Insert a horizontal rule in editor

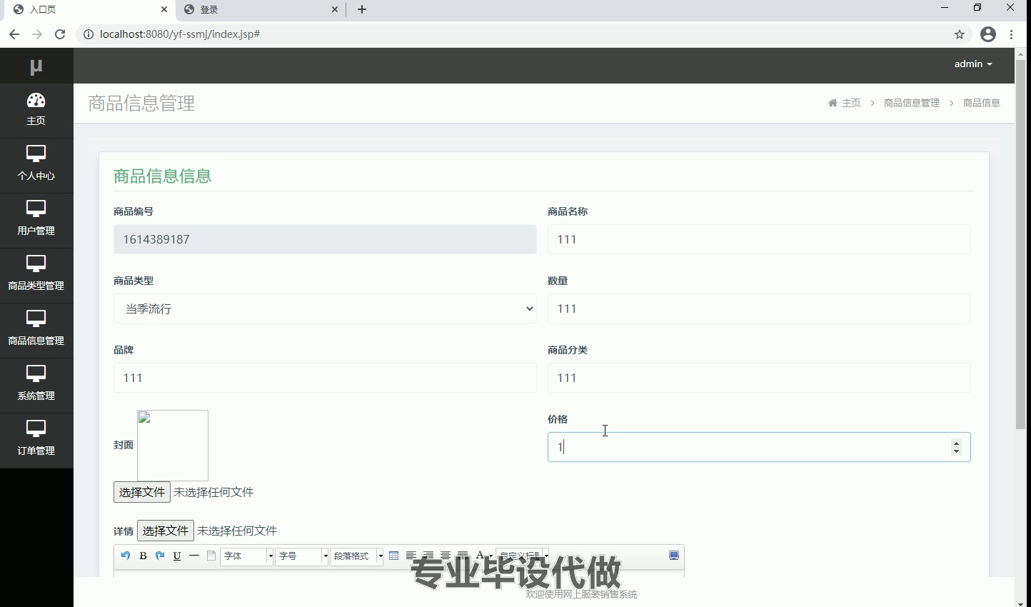194,556
